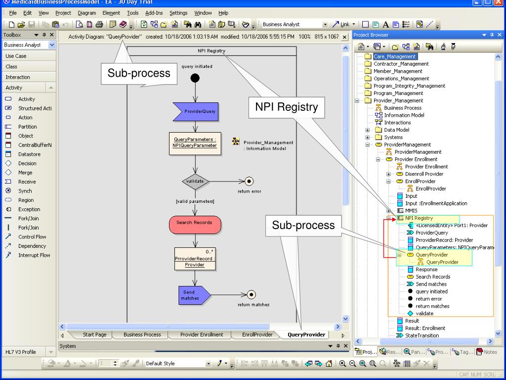Click the Search Records activity node
506x380 pixels.
tap(195, 225)
